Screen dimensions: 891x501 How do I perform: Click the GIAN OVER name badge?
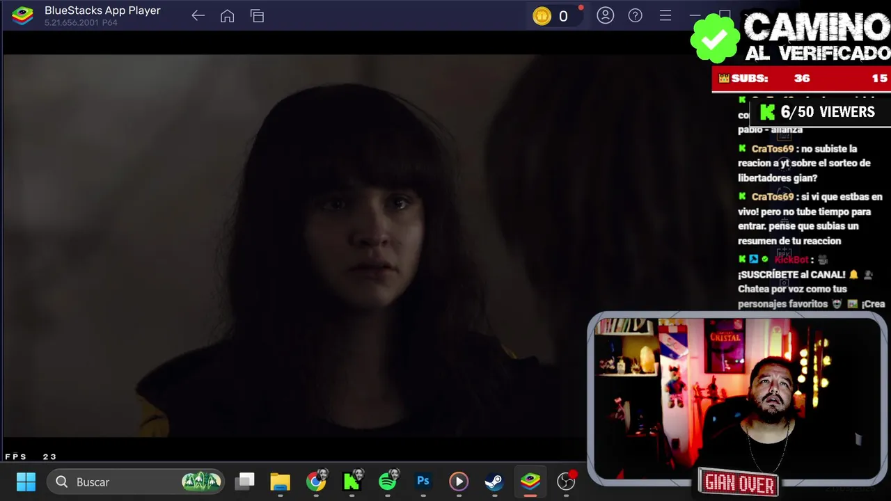click(x=739, y=482)
